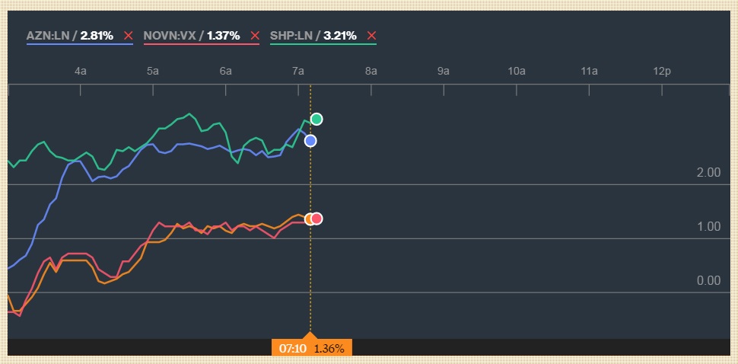Remove the NOVN:VX series with its X
This screenshot has width=738, height=364.
click(254, 36)
